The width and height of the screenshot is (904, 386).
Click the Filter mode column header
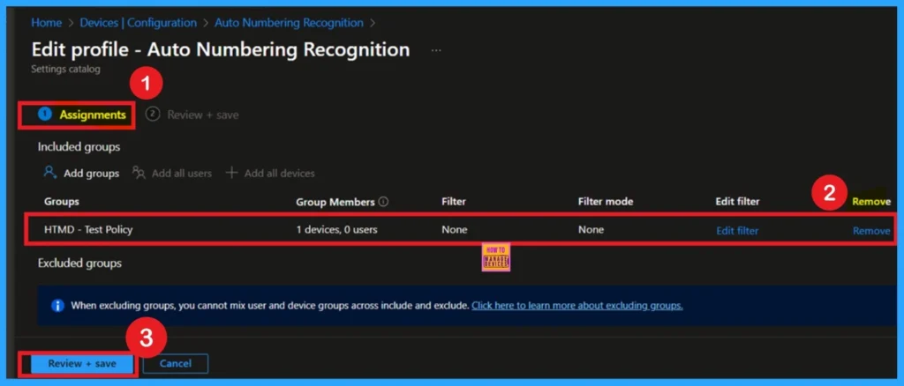click(606, 201)
